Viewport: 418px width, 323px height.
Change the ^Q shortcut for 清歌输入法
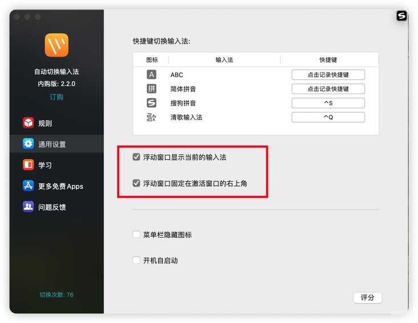click(x=328, y=117)
